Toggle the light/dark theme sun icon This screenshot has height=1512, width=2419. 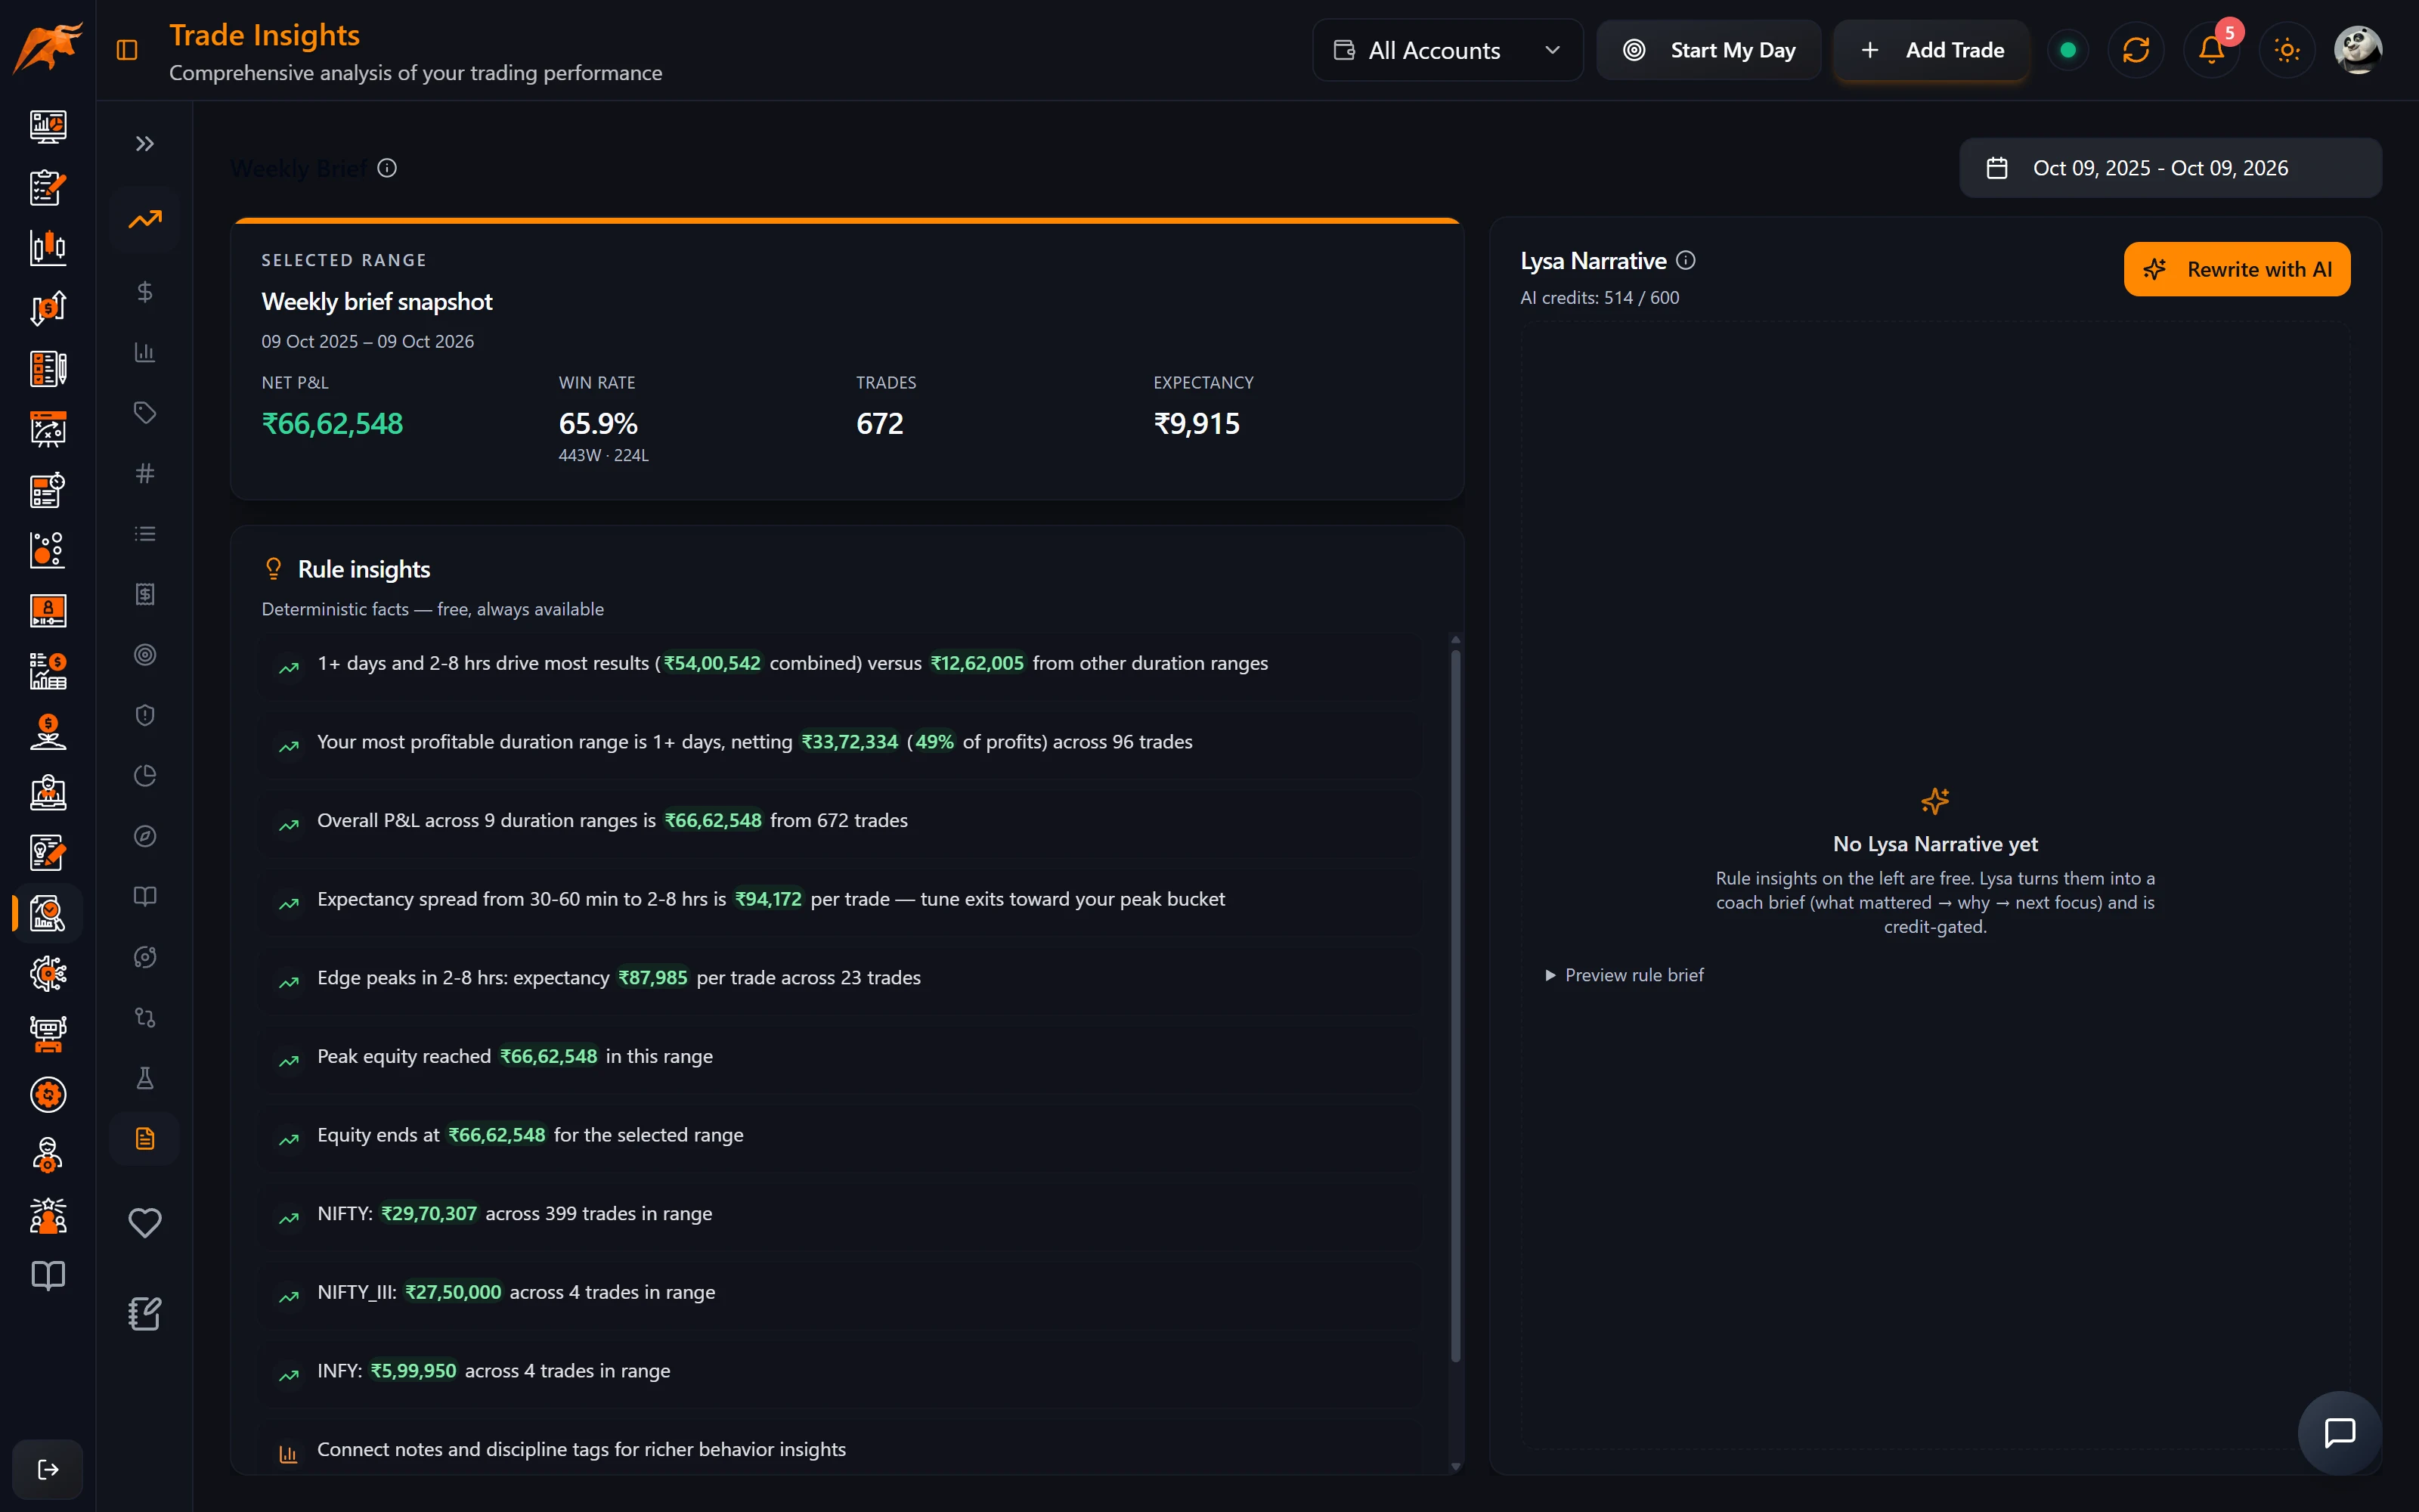(2287, 50)
